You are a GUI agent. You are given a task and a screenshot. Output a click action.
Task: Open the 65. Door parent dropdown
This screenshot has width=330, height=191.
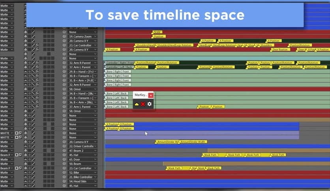click(x=83, y=159)
